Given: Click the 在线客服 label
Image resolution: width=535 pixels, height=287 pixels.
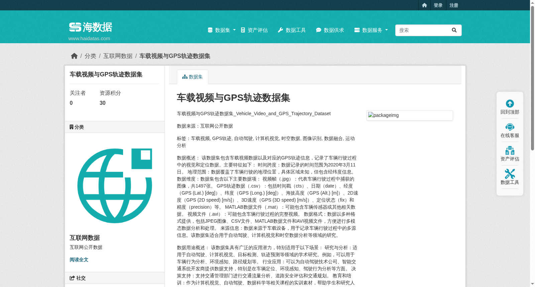Looking at the screenshot, I should (x=510, y=136).
